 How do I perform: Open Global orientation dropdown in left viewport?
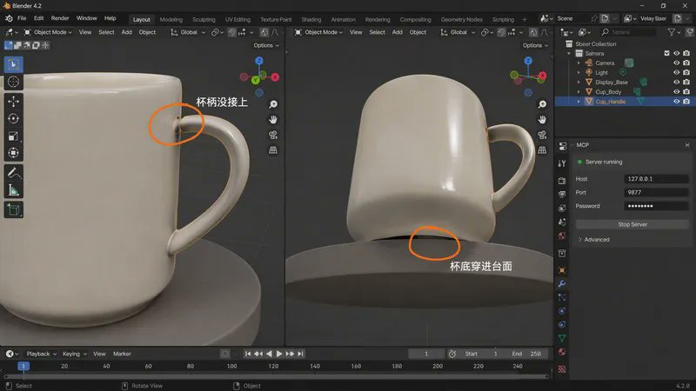188,32
